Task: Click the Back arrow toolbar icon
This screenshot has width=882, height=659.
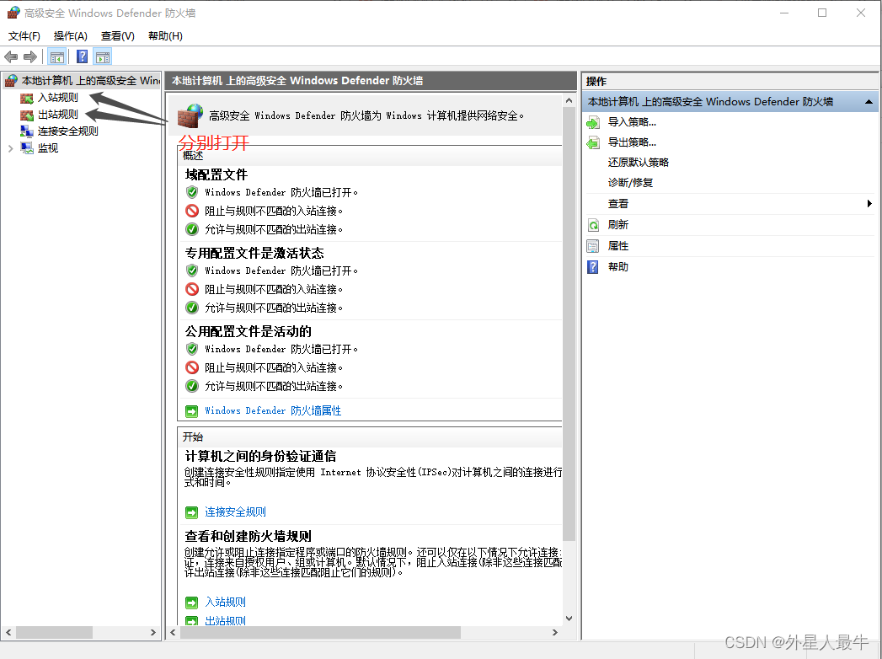Action: tap(11, 56)
